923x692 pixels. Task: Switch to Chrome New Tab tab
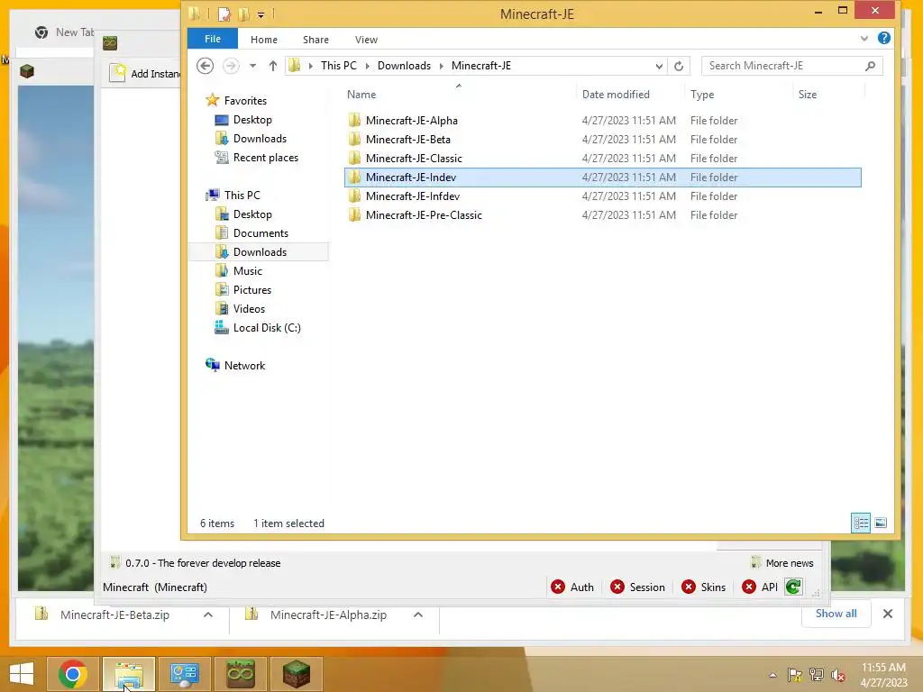tap(65, 32)
